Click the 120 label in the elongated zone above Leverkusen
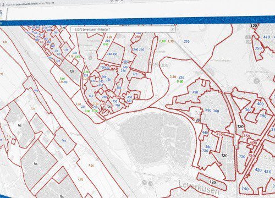The height and width of the screenshot is (198, 275). pyautogui.click(x=212, y=182)
